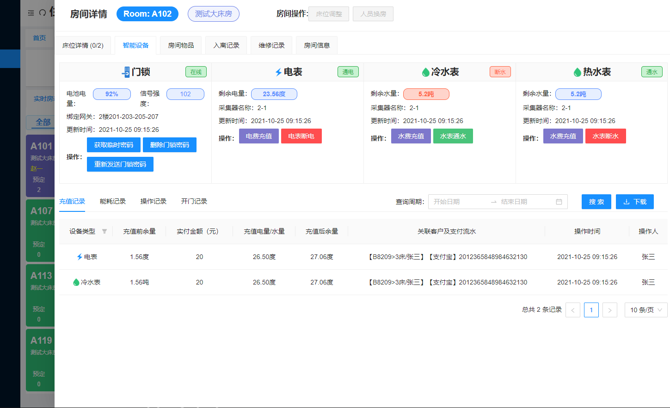This screenshot has width=670, height=408.
Task: Click the 在线 status tag on 门锁
Action: coord(196,72)
